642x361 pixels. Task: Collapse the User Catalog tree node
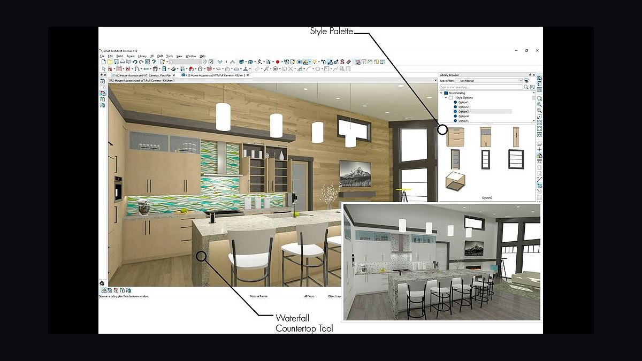click(441, 93)
